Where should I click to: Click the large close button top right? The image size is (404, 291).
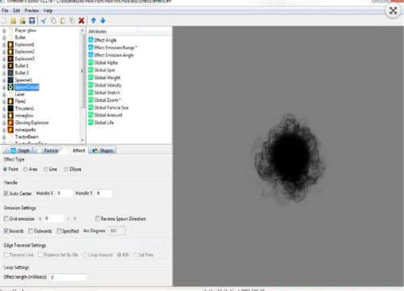click(x=392, y=11)
